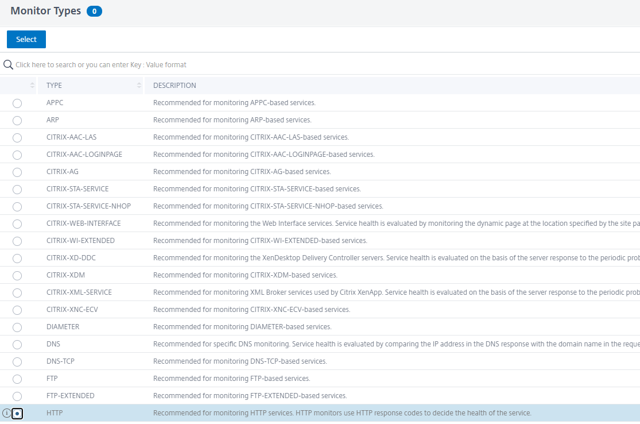The height and width of the screenshot is (424, 640).
Task: Select the CITRIX-XD-DDC radio button
Action: coord(17,258)
